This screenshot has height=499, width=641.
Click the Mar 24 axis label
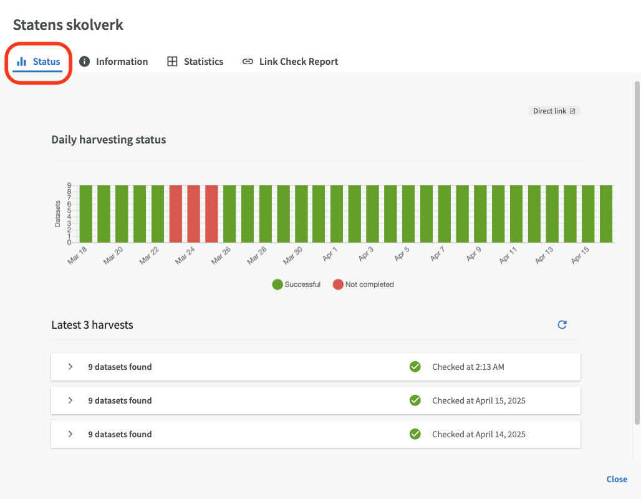click(x=185, y=256)
